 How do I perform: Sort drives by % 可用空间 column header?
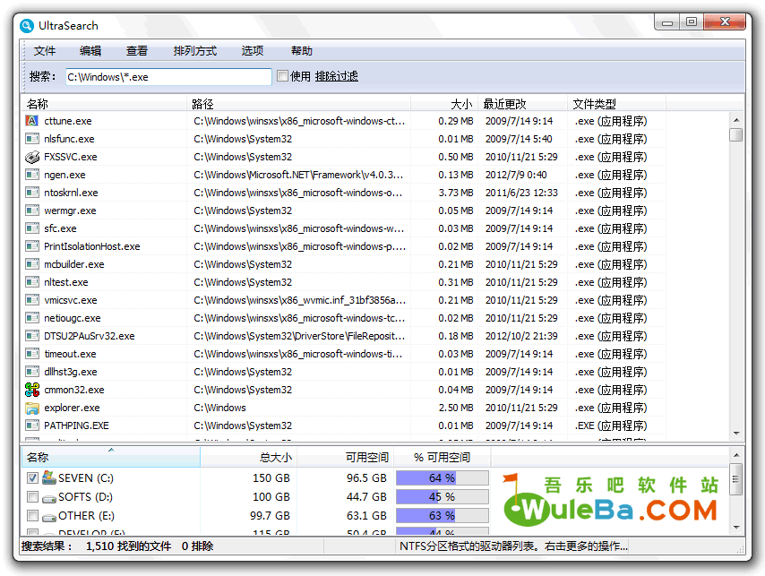click(x=442, y=457)
